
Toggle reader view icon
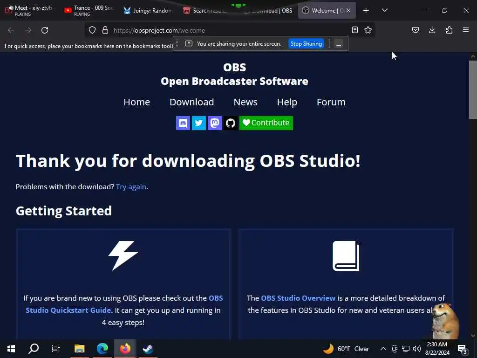(354, 30)
